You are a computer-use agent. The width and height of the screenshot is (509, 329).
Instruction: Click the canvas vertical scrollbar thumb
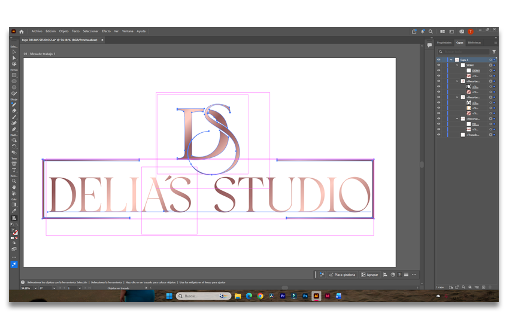(x=422, y=164)
